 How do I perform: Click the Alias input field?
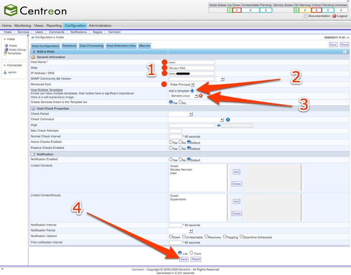(192, 68)
